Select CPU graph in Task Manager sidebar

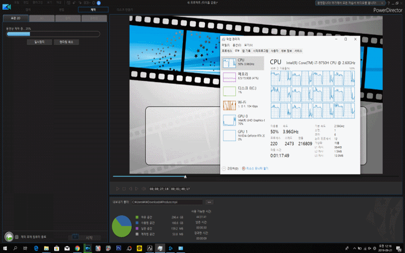click(243, 63)
